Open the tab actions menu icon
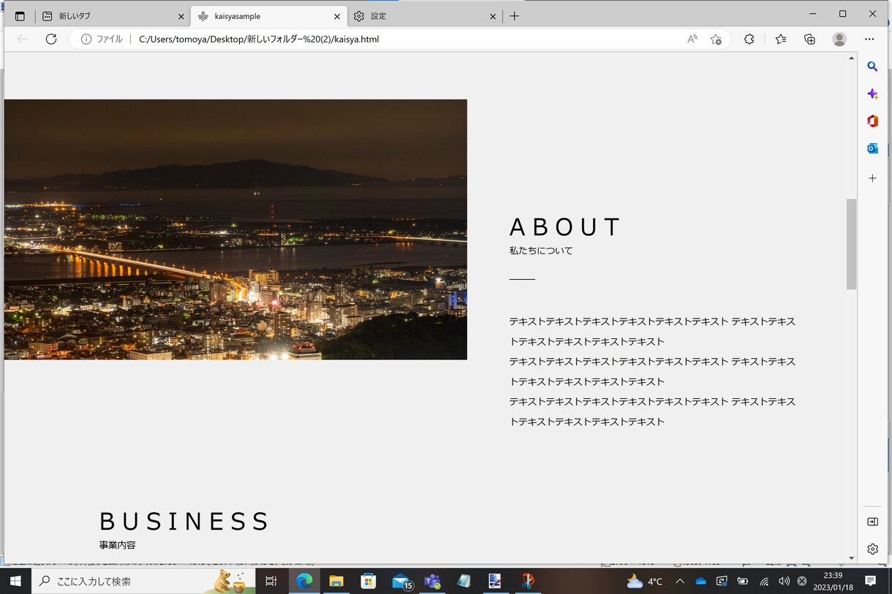 tap(20, 16)
